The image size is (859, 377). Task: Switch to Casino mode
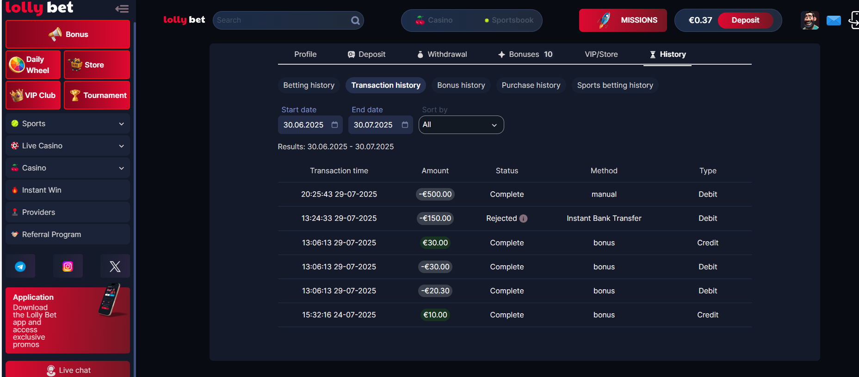pos(434,20)
